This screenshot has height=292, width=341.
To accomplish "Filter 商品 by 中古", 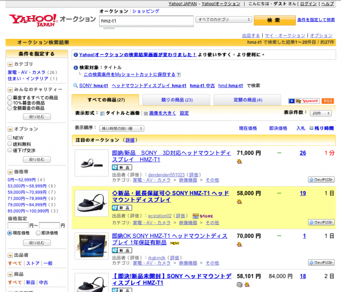I will pyautogui.click(x=44, y=282).
